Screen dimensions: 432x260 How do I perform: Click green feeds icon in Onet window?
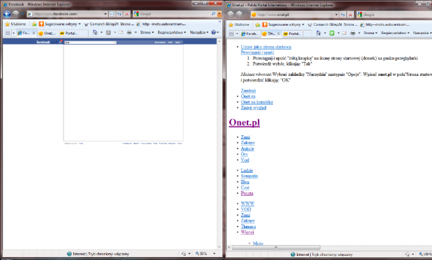coord(332,33)
